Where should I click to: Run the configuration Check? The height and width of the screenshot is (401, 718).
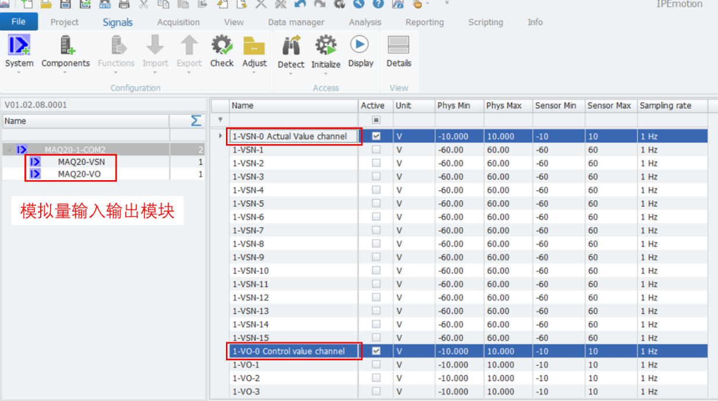[222, 45]
